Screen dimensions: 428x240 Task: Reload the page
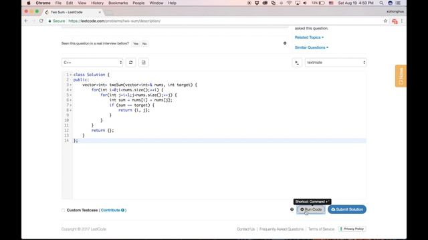point(41,21)
